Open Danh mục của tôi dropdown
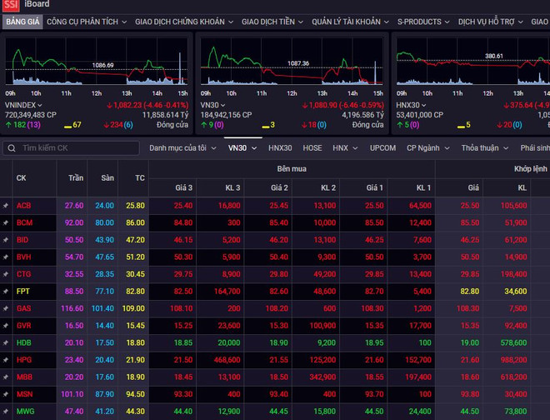This screenshot has height=420, width=550. (x=182, y=148)
